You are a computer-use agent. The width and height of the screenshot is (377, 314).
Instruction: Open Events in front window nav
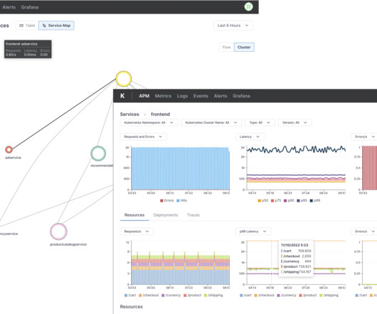(201, 96)
